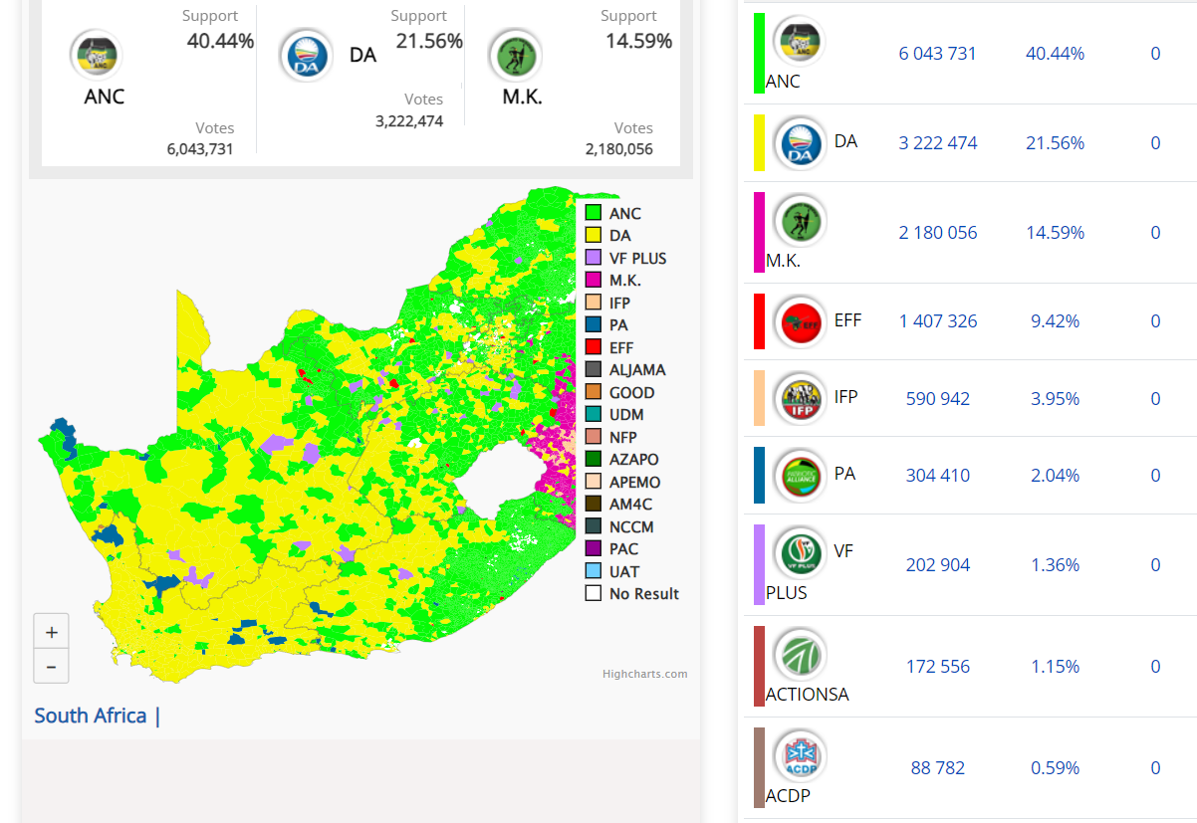The height and width of the screenshot is (823, 1197).
Task: Click the 1.36% VF PLUS support percentage
Action: coord(1055,565)
